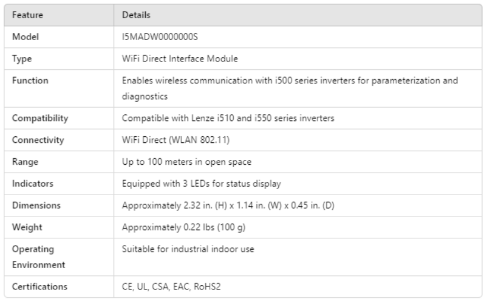Screen dimensions: 487x304
Task: Click the Compatibility row label
Action: pyautogui.click(x=40, y=118)
